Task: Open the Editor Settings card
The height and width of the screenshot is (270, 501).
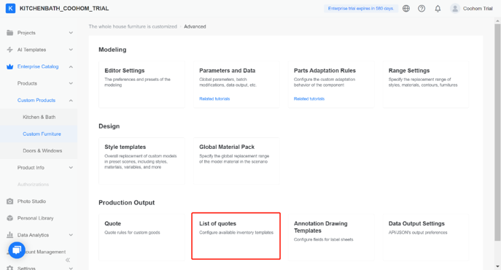Action: coord(142,85)
